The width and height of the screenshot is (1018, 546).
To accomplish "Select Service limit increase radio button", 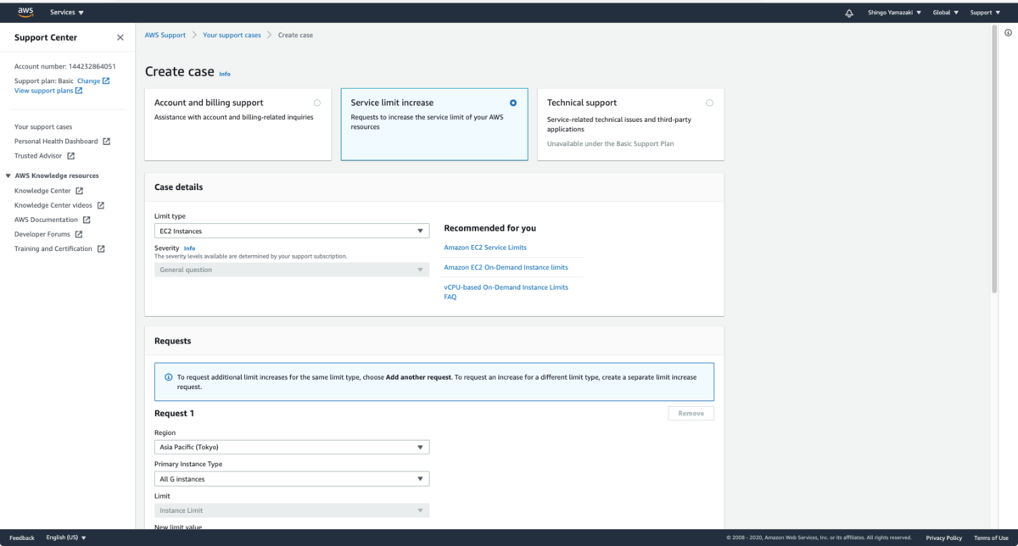I will pyautogui.click(x=513, y=103).
